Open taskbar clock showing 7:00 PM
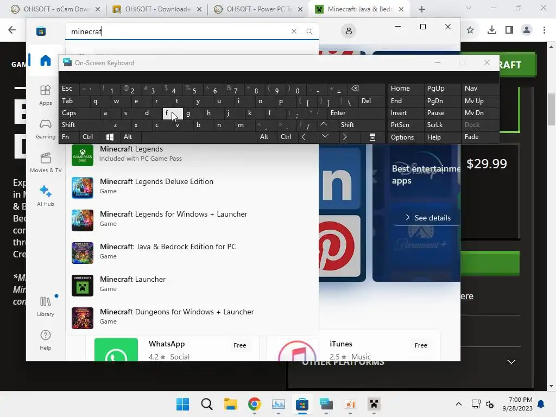Screen dimensions: 556x417 pyautogui.click(x=517, y=404)
